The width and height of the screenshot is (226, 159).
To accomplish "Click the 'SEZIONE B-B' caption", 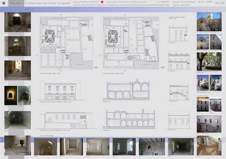I will tap(107, 130).
